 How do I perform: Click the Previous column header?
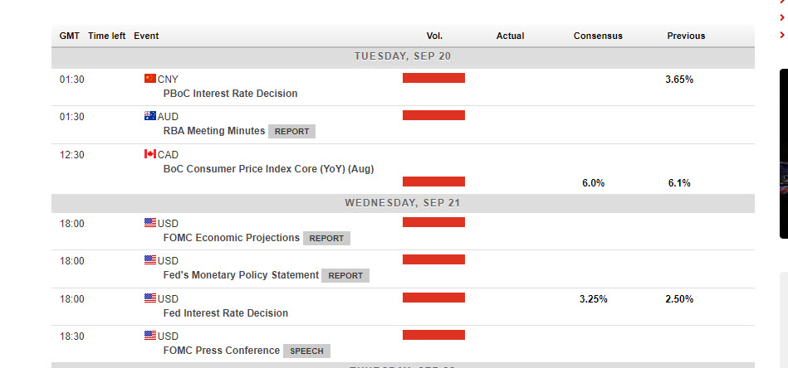tap(686, 36)
